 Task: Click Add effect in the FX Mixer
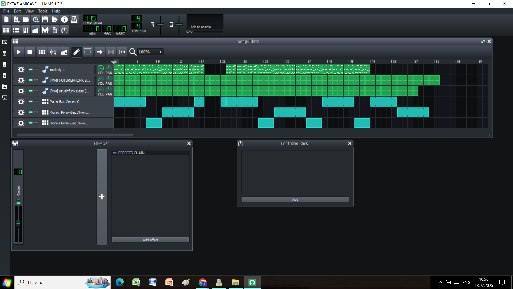(x=150, y=239)
